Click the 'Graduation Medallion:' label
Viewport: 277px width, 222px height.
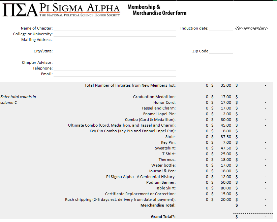pyautogui.click(x=154, y=97)
